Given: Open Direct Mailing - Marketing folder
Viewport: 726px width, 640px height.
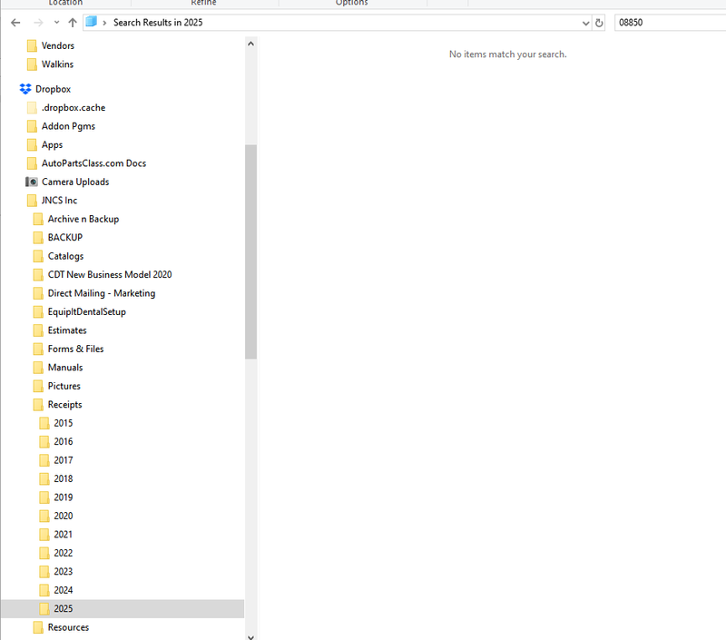Looking at the screenshot, I should pyautogui.click(x=101, y=292).
